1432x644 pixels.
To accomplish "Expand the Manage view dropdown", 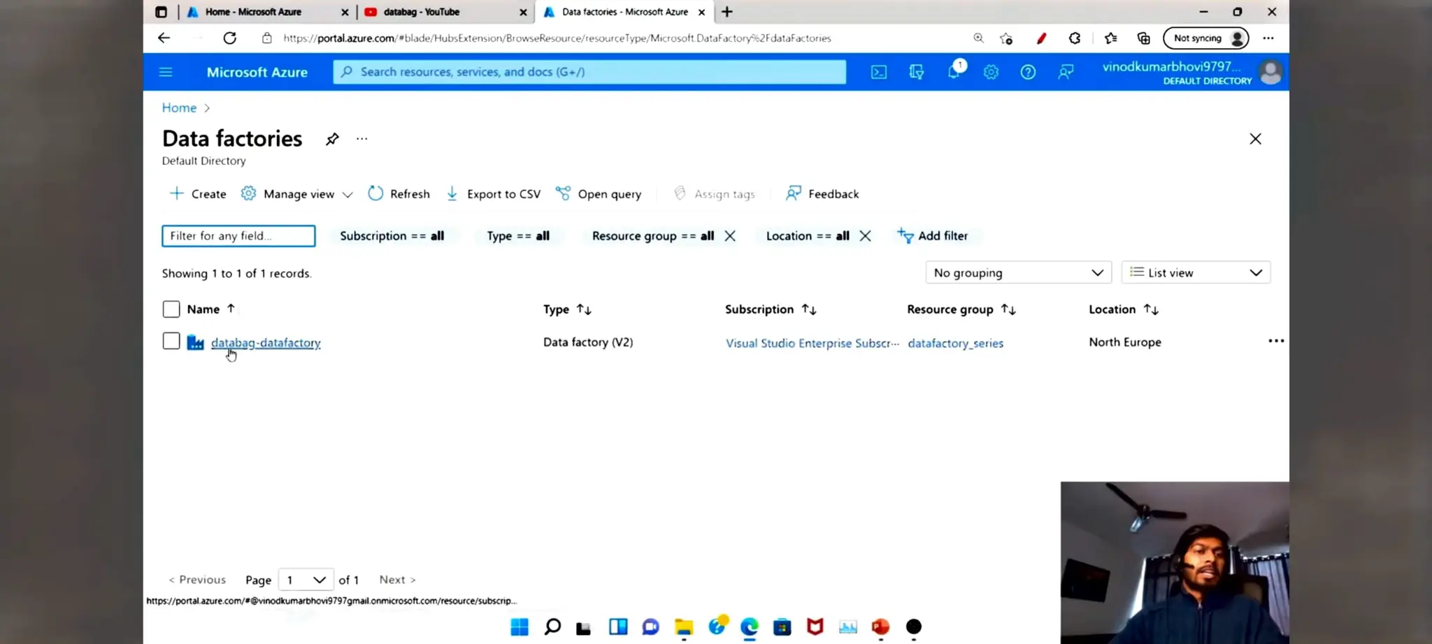I will tap(297, 194).
